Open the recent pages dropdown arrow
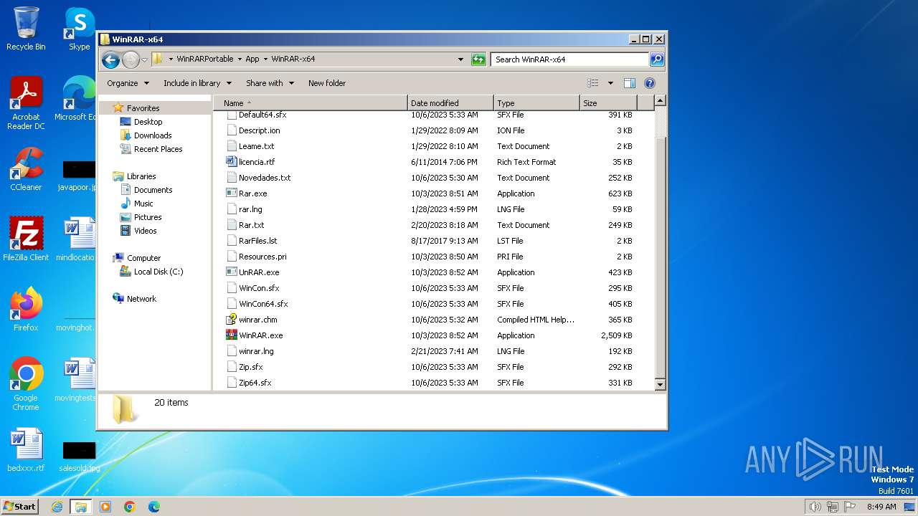The height and width of the screenshot is (516, 918). coord(144,59)
